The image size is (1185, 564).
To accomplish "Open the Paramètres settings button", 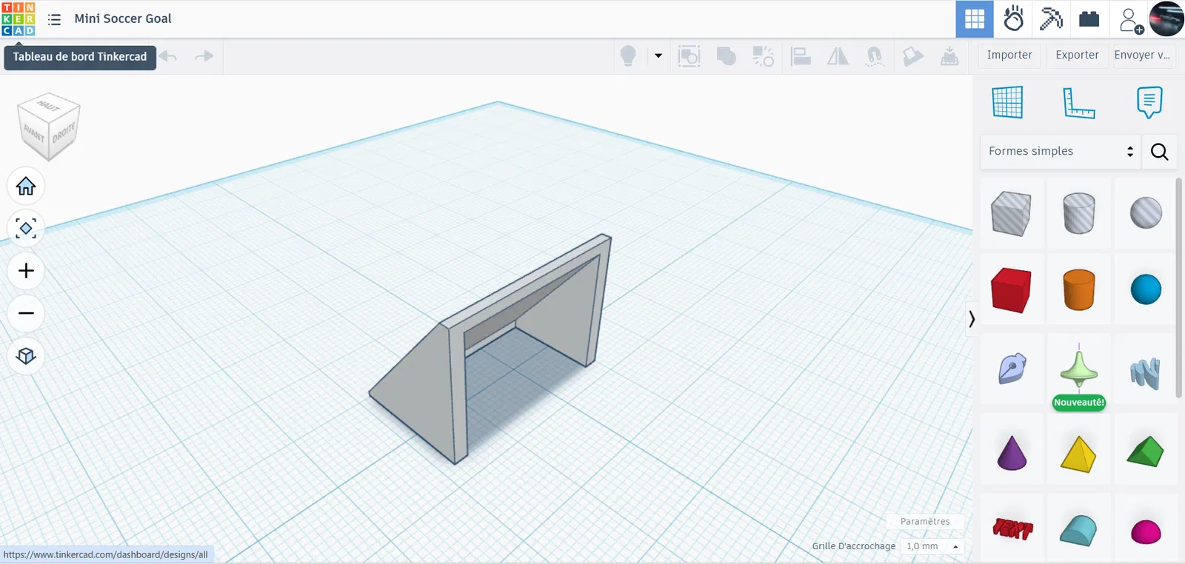I will coord(925,522).
